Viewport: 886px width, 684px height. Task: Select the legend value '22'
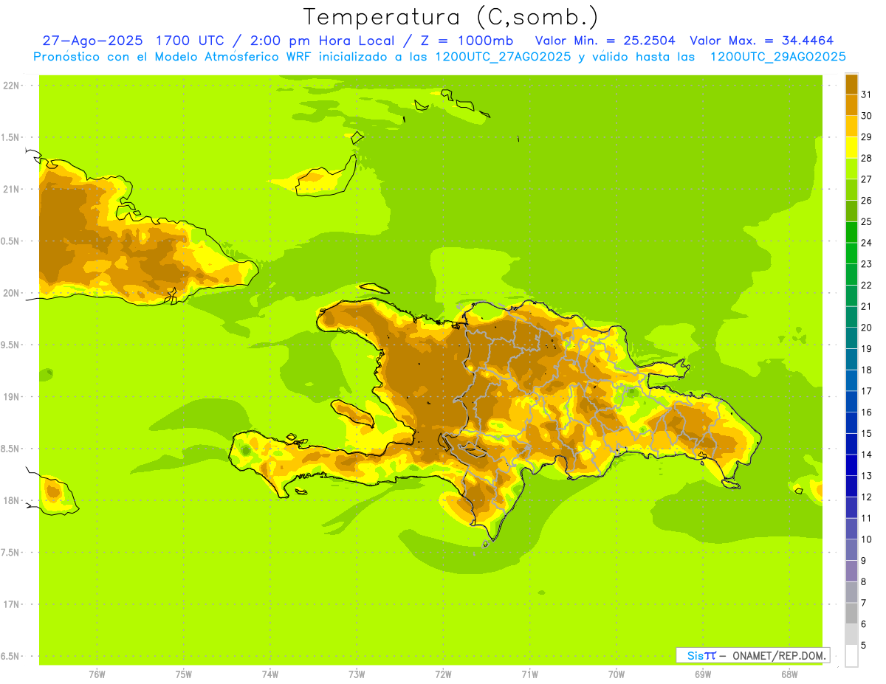pyautogui.click(x=867, y=285)
